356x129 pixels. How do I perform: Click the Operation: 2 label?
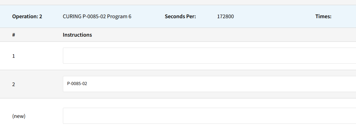coord(27,17)
